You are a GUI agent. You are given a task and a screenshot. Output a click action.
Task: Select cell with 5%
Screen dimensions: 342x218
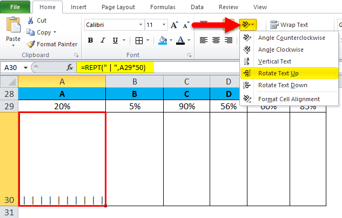tap(135, 106)
